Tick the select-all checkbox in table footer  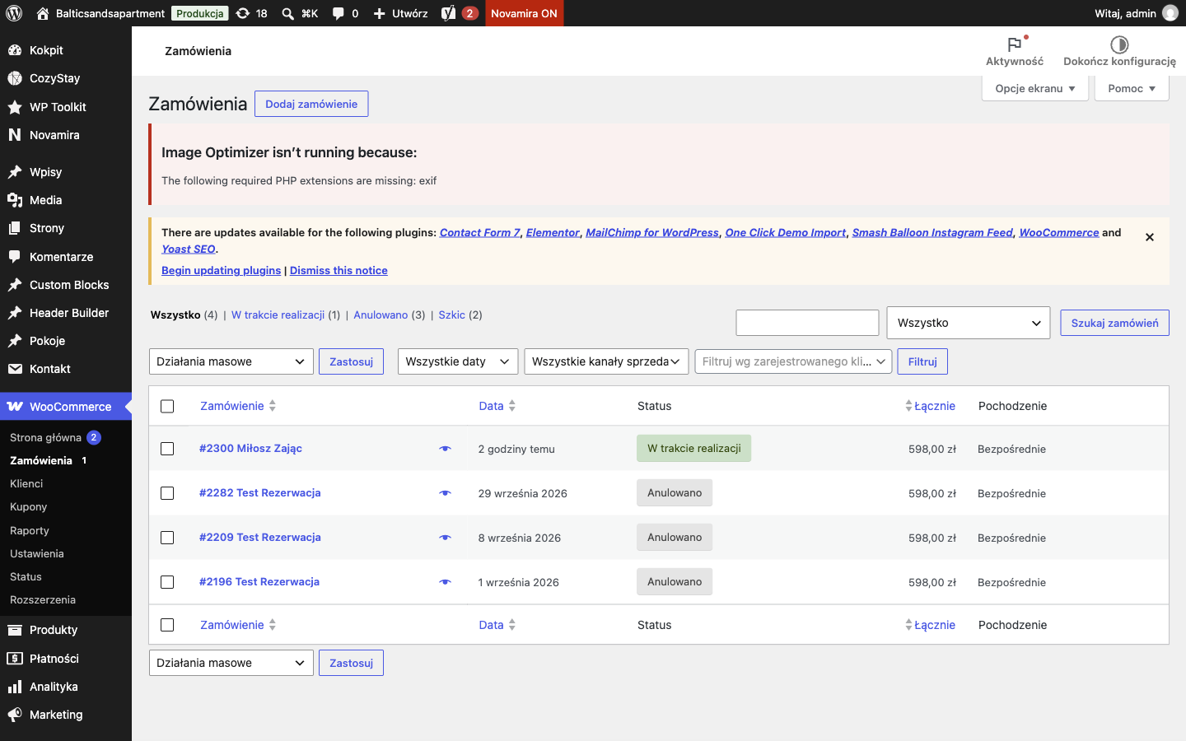(x=167, y=625)
